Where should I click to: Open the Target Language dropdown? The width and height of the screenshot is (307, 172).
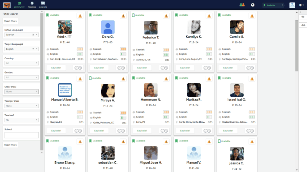pyautogui.click(x=21, y=49)
